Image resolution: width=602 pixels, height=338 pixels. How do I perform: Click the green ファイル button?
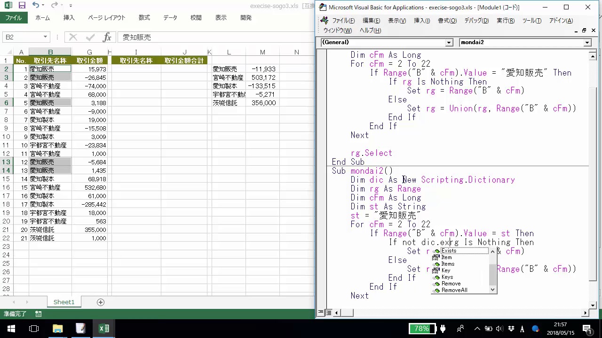pyautogui.click(x=14, y=18)
